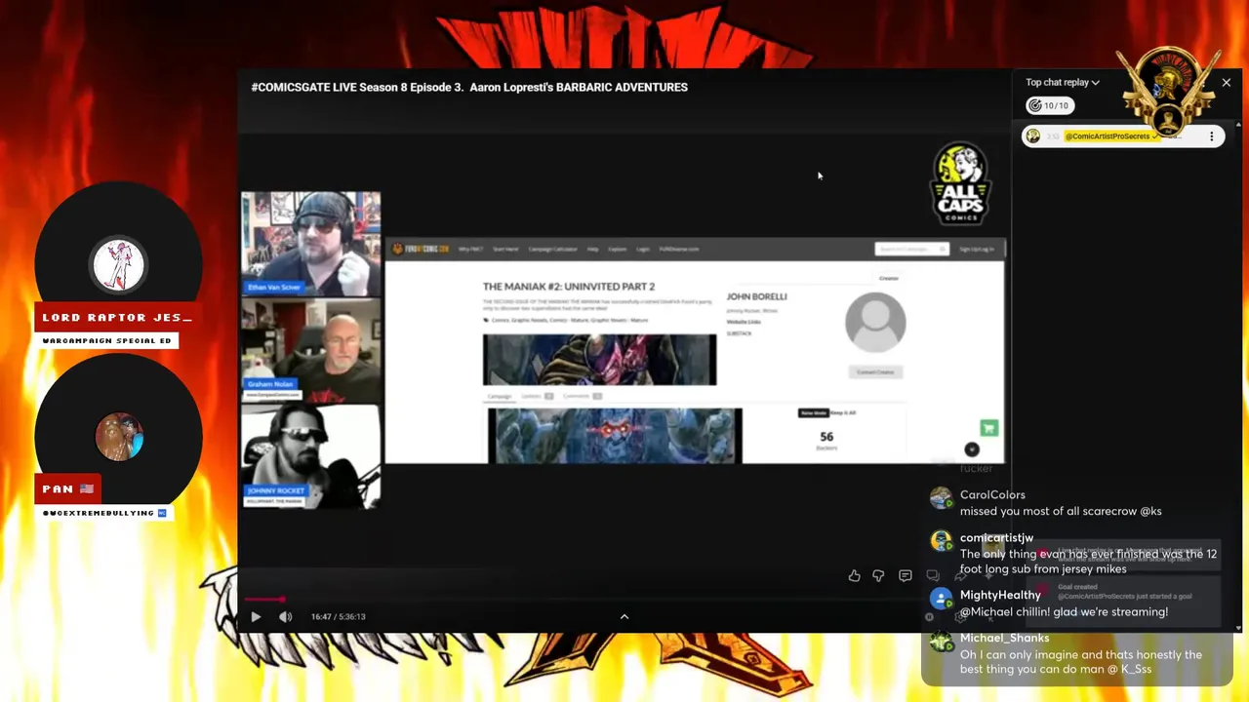Click the red video progress bar
Screen dimensions: 1249x702
(264, 599)
